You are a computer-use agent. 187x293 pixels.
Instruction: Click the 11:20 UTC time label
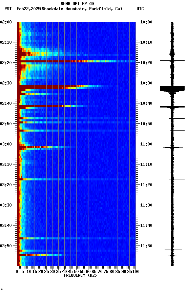(146, 185)
